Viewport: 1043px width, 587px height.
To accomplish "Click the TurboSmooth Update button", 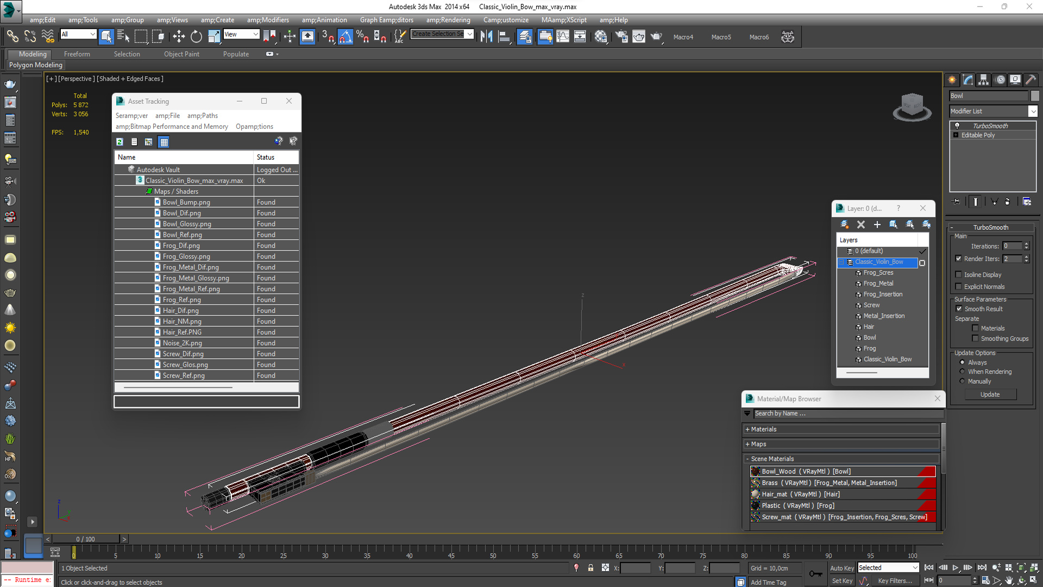I will (990, 395).
